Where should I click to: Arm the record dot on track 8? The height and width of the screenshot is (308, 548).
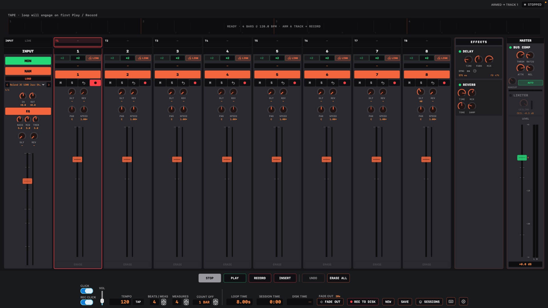[x=444, y=83]
